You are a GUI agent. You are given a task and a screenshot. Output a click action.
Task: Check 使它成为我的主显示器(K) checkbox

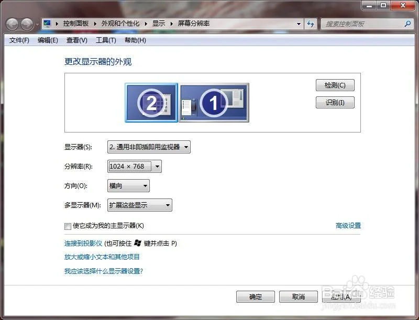[68, 226]
